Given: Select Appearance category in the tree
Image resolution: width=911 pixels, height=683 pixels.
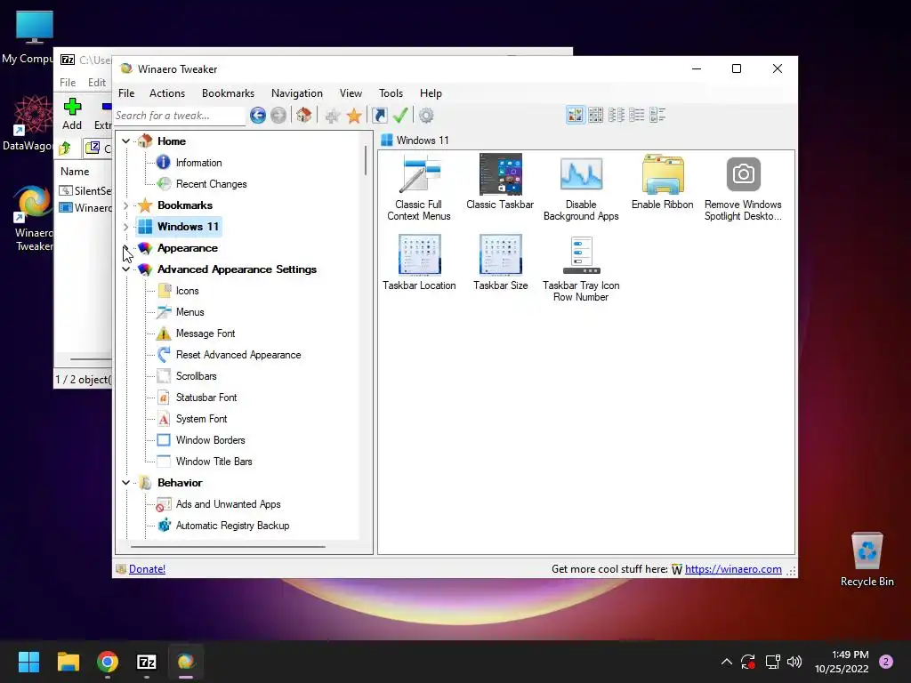Looking at the screenshot, I should [188, 248].
